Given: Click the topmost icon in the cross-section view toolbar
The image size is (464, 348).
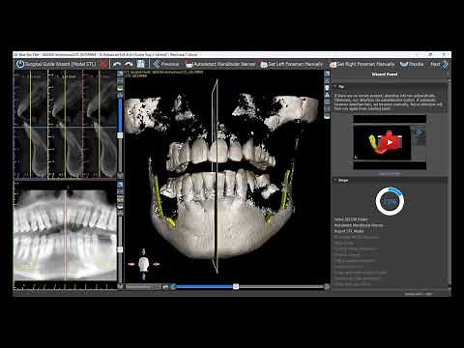Looking at the screenshot, I should [x=120, y=73].
